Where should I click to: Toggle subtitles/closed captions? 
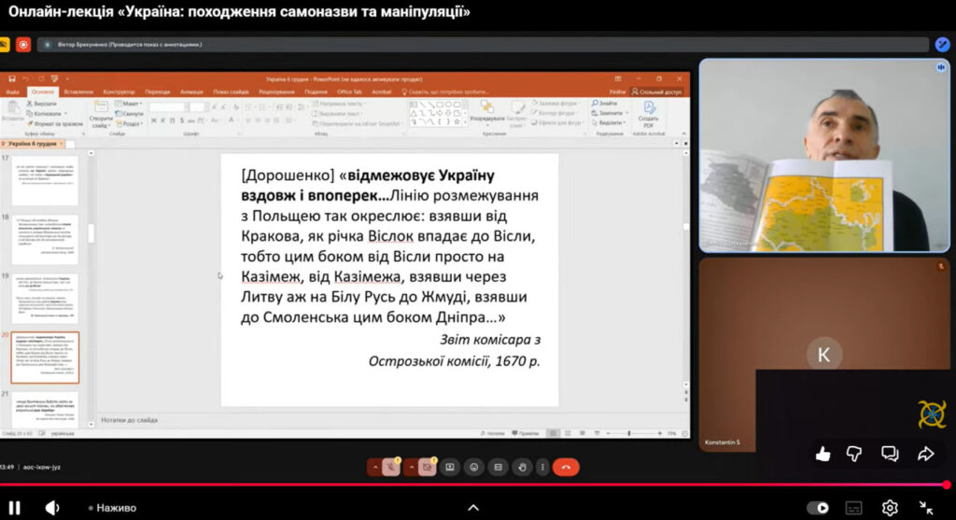tap(853, 508)
